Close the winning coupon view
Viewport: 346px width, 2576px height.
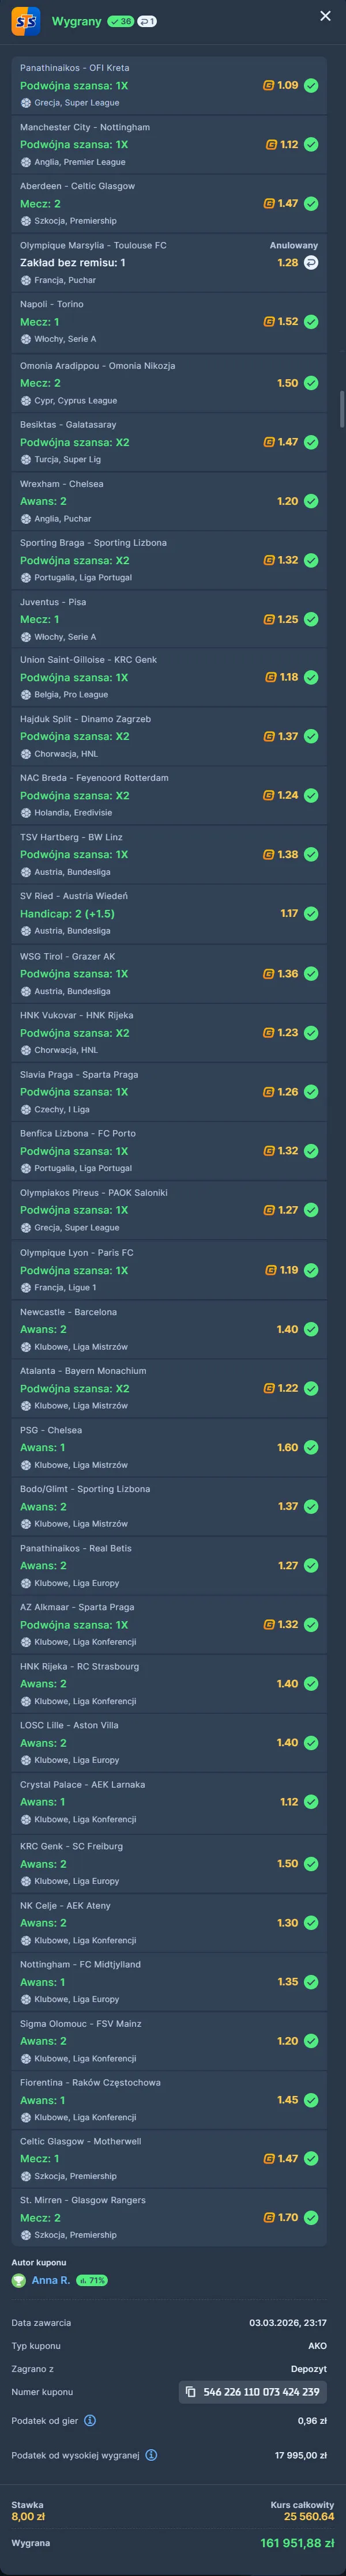325,16
